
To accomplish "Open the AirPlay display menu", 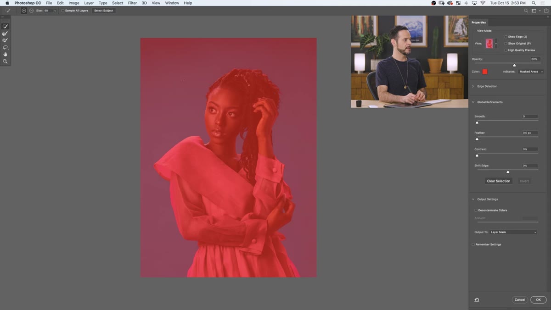I will click(474, 3).
